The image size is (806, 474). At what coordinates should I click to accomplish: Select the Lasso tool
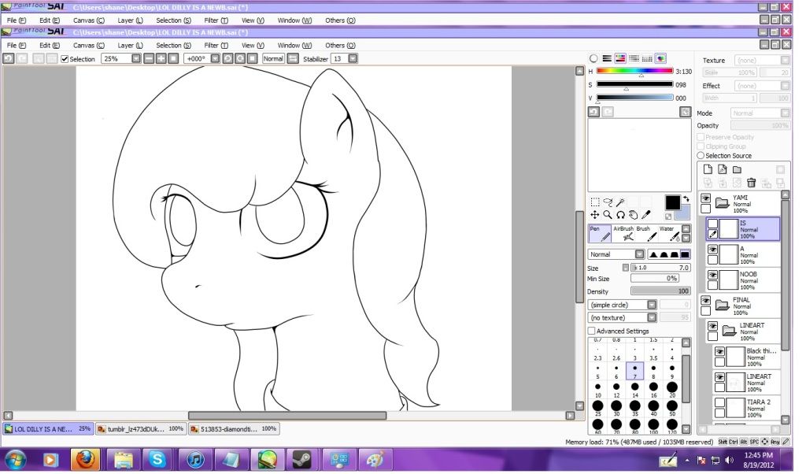[608, 202]
